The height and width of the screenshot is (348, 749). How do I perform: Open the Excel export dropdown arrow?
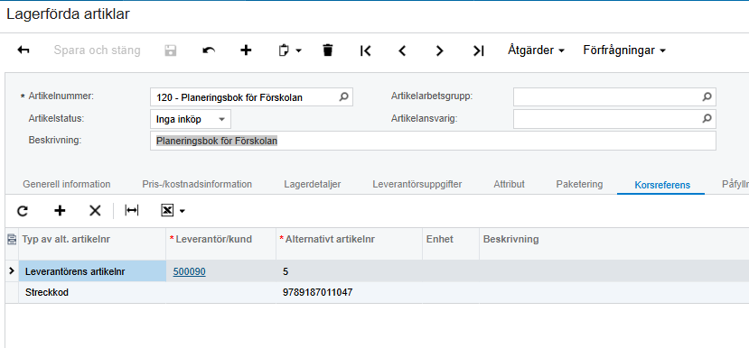pos(182,211)
